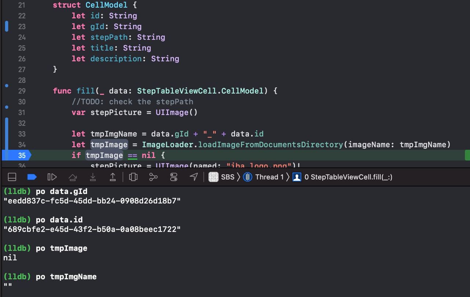Click line number 23 in the gutter
This screenshot has width=470, height=297.
[22, 26]
